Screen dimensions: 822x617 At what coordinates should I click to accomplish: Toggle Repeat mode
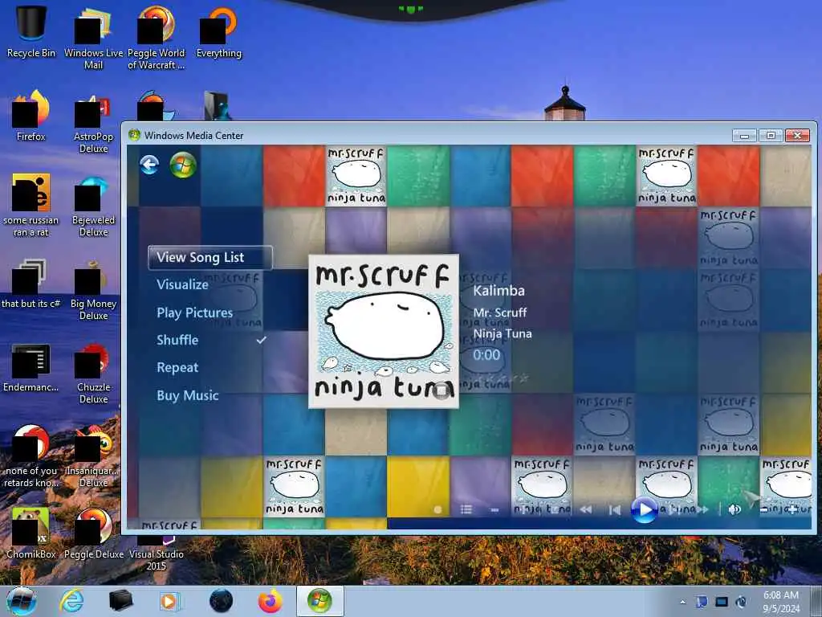pos(177,367)
